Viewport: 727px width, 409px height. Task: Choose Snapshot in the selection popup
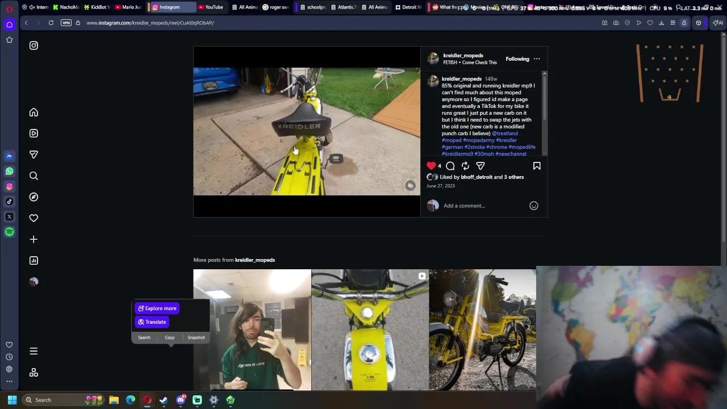pos(196,337)
